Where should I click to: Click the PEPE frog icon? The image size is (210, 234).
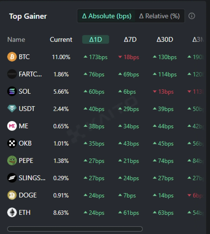[x=12, y=160]
